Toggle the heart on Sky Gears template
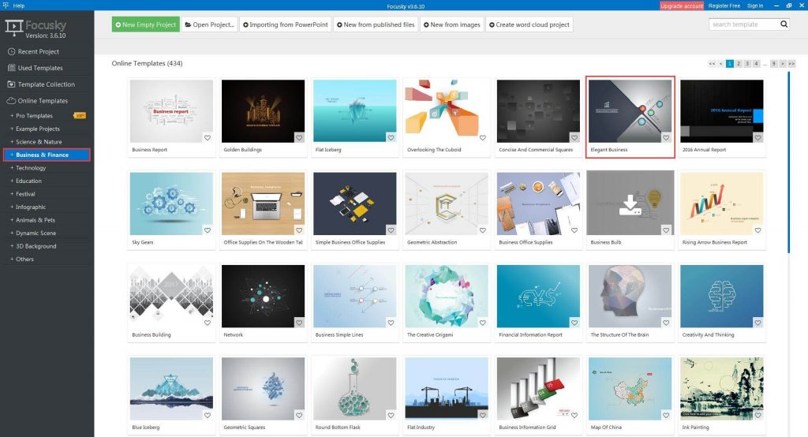808x437 pixels. pyautogui.click(x=208, y=230)
